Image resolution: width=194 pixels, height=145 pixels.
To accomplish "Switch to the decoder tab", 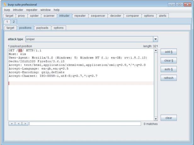I will pos(116,16).
